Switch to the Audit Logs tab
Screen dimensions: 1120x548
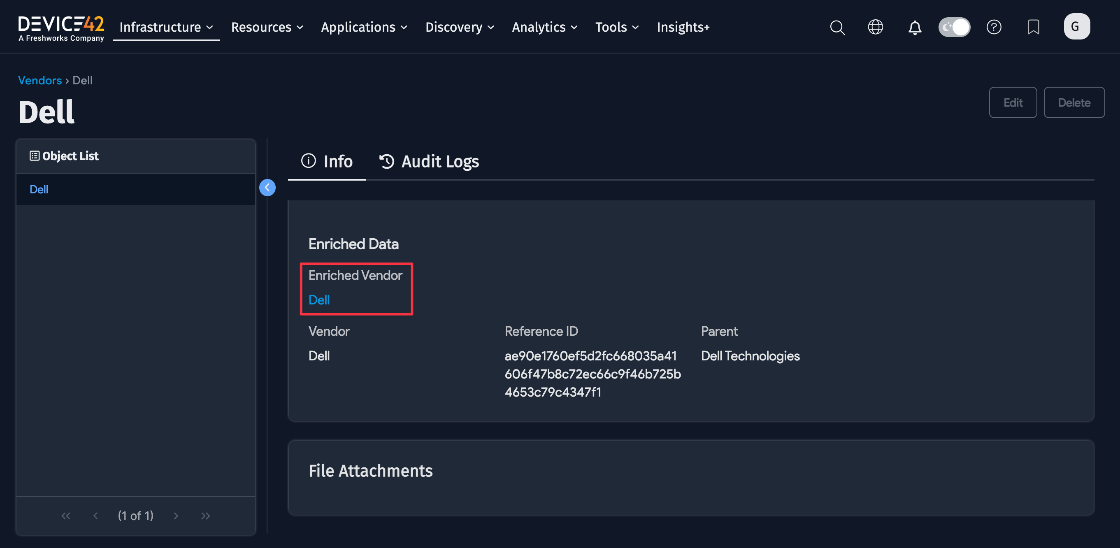coord(429,162)
